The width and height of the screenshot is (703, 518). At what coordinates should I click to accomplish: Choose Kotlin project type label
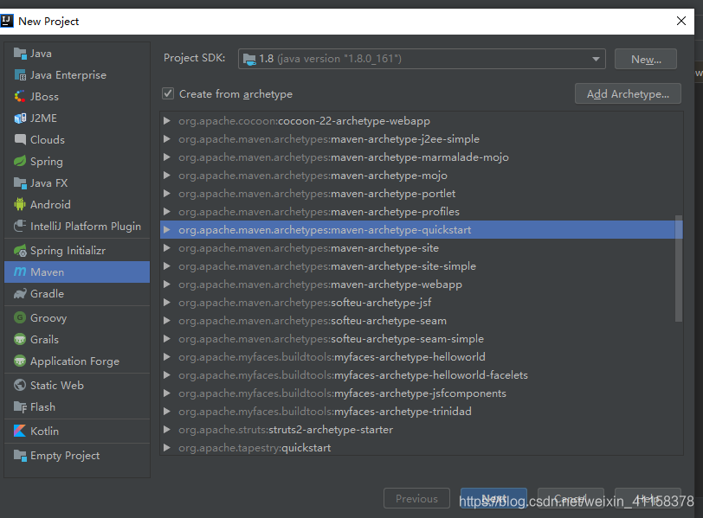(44, 432)
